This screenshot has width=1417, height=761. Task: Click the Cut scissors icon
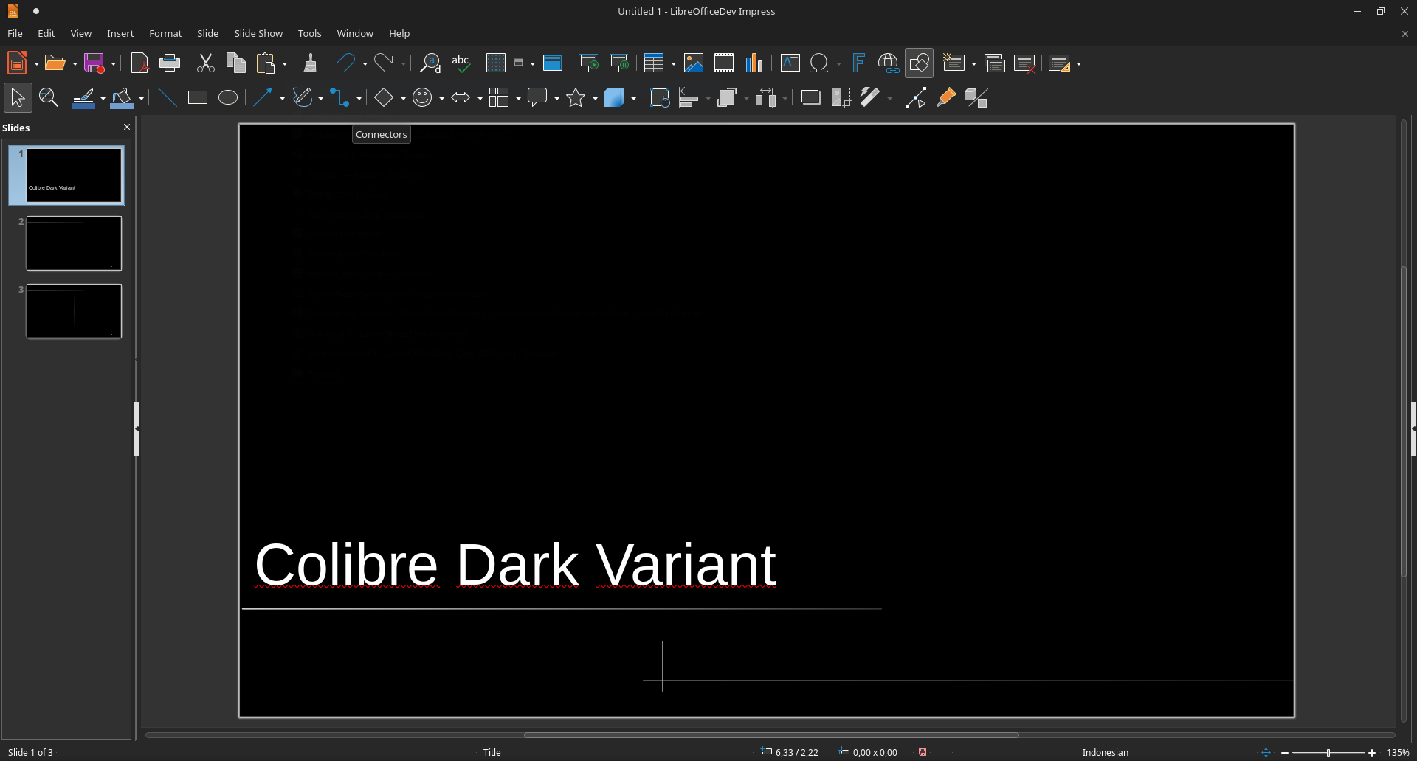pyautogui.click(x=206, y=63)
